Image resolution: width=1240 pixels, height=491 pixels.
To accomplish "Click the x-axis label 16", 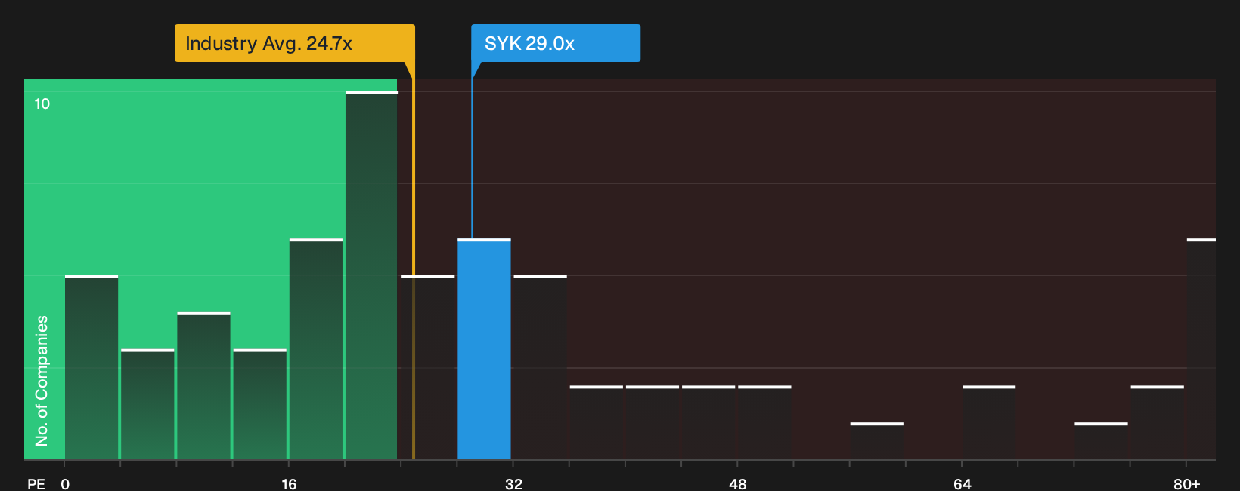I will (x=289, y=483).
